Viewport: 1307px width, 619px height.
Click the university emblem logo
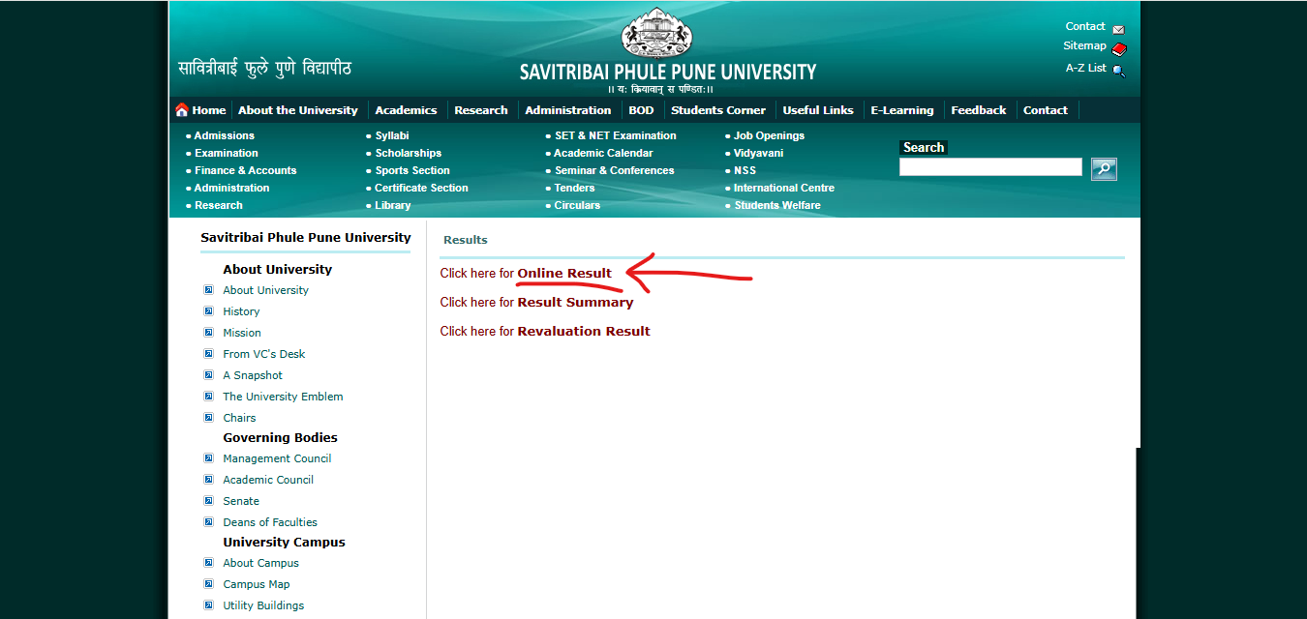point(657,33)
